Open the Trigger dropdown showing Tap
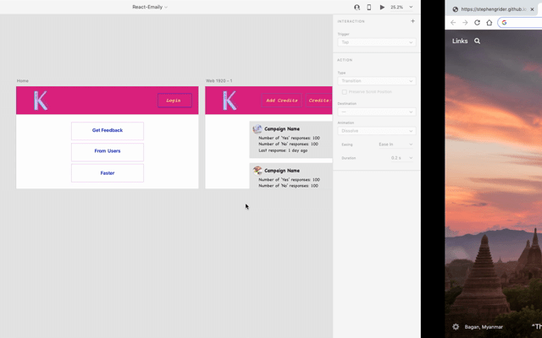 pos(376,42)
